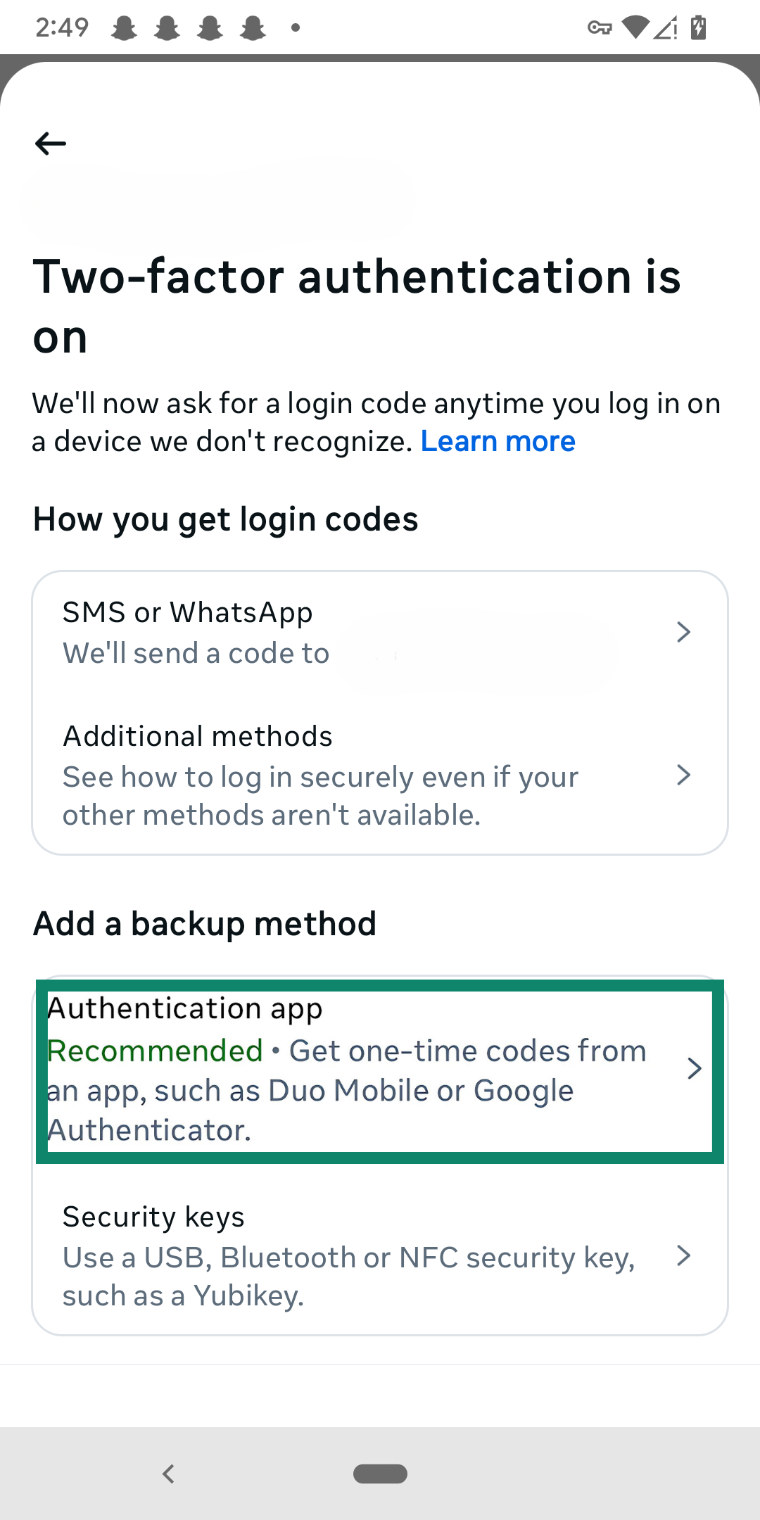Tap the home pill at screen bottom
This screenshot has height=1520, width=760.
pyautogui.click(x=380, y=1473)
